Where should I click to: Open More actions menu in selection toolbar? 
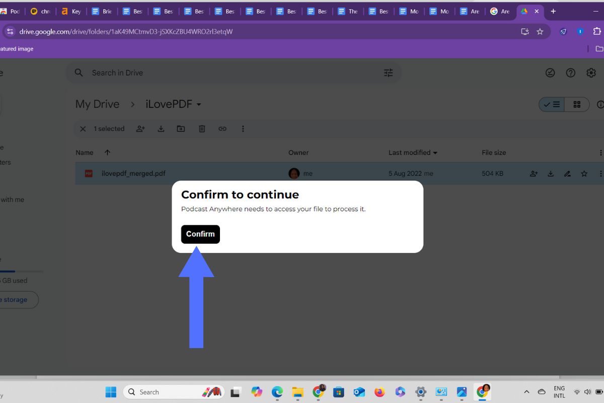[x=243, y=129]
